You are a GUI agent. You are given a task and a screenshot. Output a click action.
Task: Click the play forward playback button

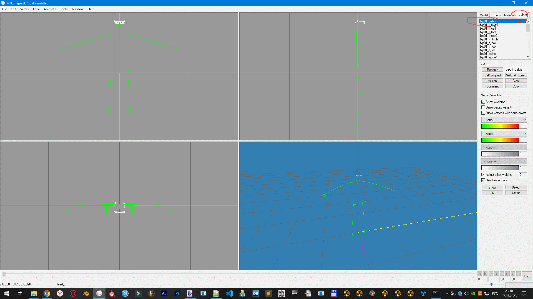pyautogui.click(x=502, y=274)
